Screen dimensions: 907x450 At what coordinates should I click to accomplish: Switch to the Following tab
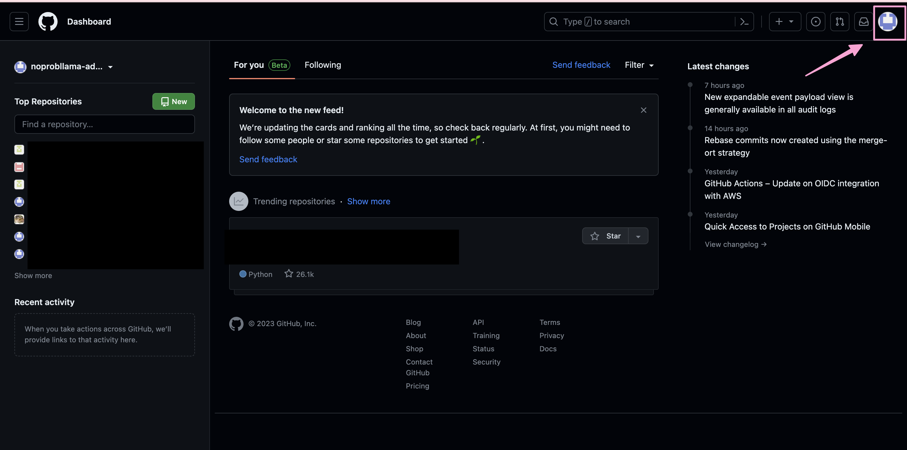coord(322,65)
